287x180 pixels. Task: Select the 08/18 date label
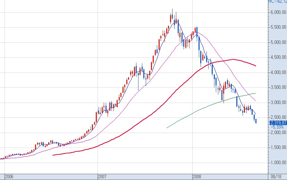277,177
